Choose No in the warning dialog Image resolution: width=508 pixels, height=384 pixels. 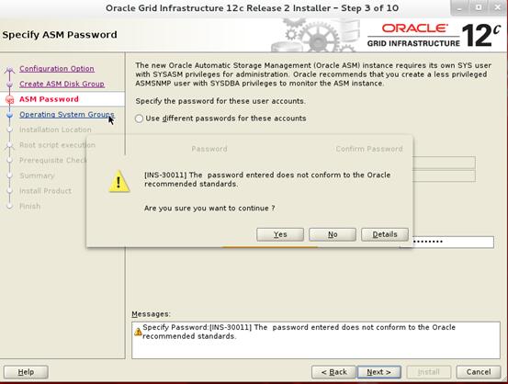pyautogui.click(x=333, y=234)
